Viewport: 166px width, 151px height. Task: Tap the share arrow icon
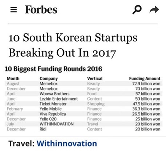point(154,10)
